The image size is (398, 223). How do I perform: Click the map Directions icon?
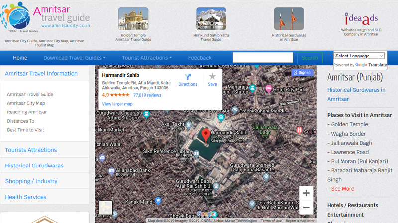[x=188, y=77]
